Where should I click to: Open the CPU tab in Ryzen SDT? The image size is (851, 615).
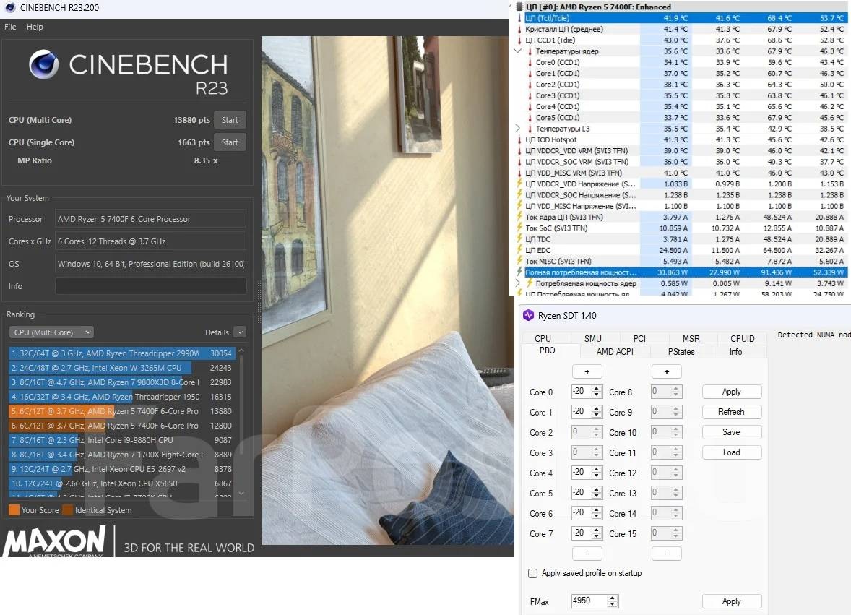(543, 338)
